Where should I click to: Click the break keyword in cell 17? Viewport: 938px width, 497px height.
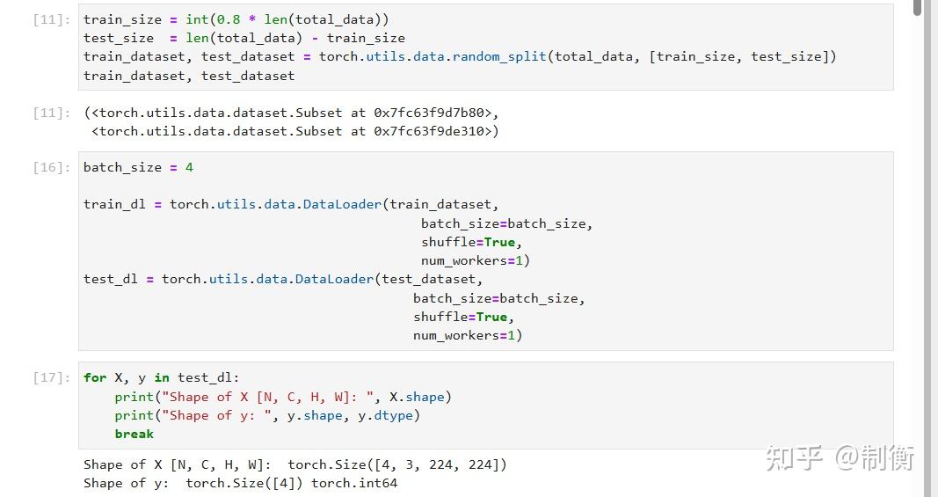click(x=134, y=435)
